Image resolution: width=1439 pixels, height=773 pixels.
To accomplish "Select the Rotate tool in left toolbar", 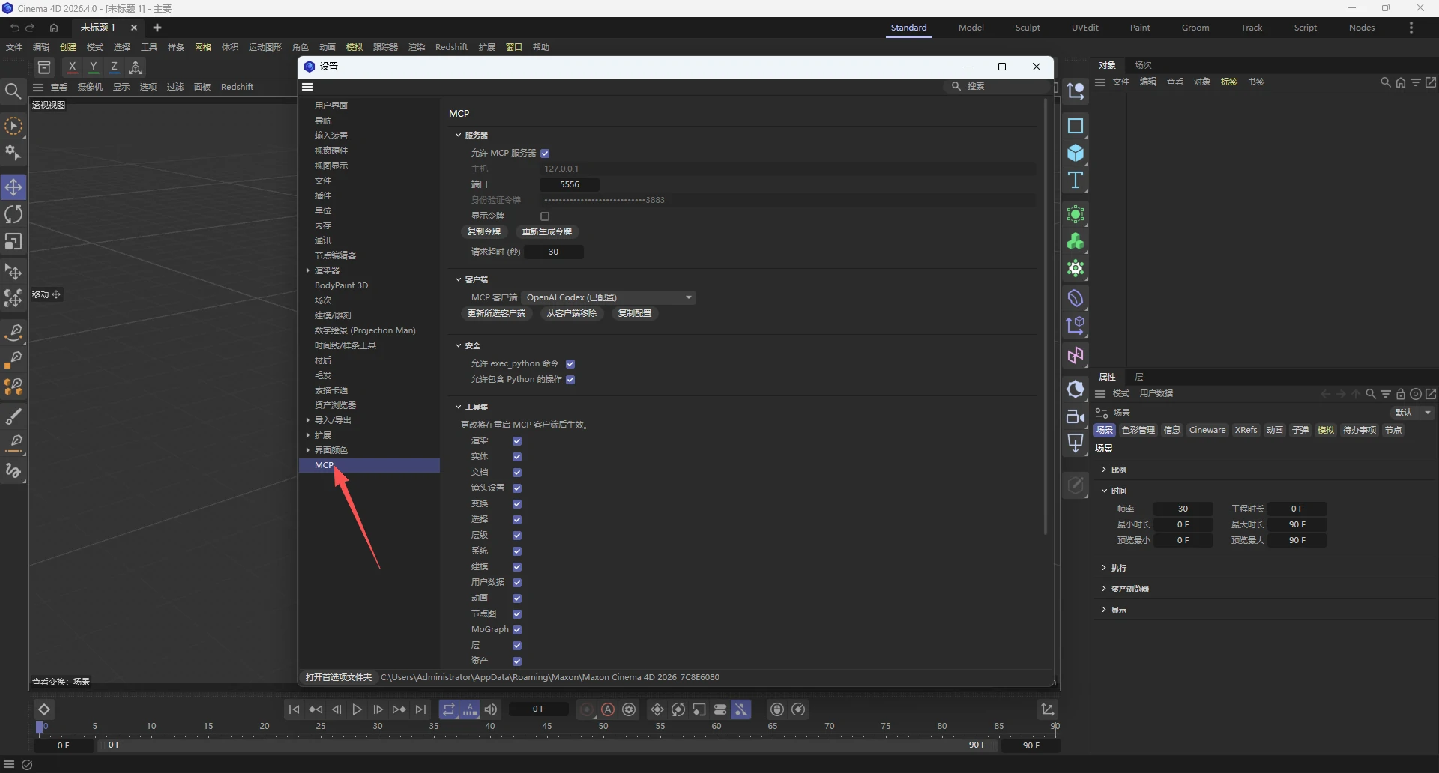I will (13, 214).
